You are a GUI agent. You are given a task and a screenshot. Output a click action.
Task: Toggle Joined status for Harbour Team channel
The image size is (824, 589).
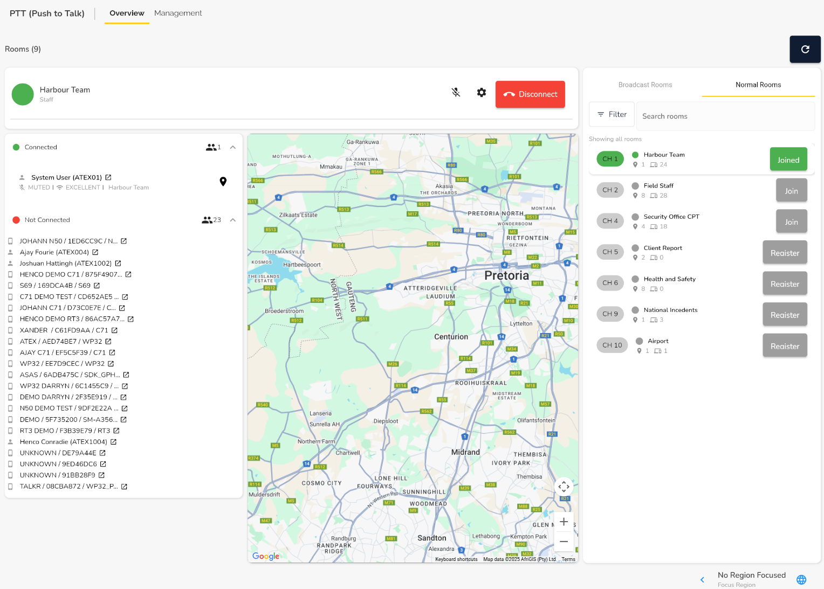pos(788,159)
